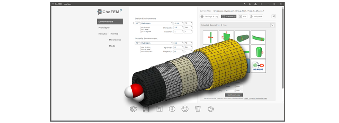This screenshot has height=123, width=339.
Task: Click the refresh icon in bottom toolbar
Action: (x=185, y=109)
